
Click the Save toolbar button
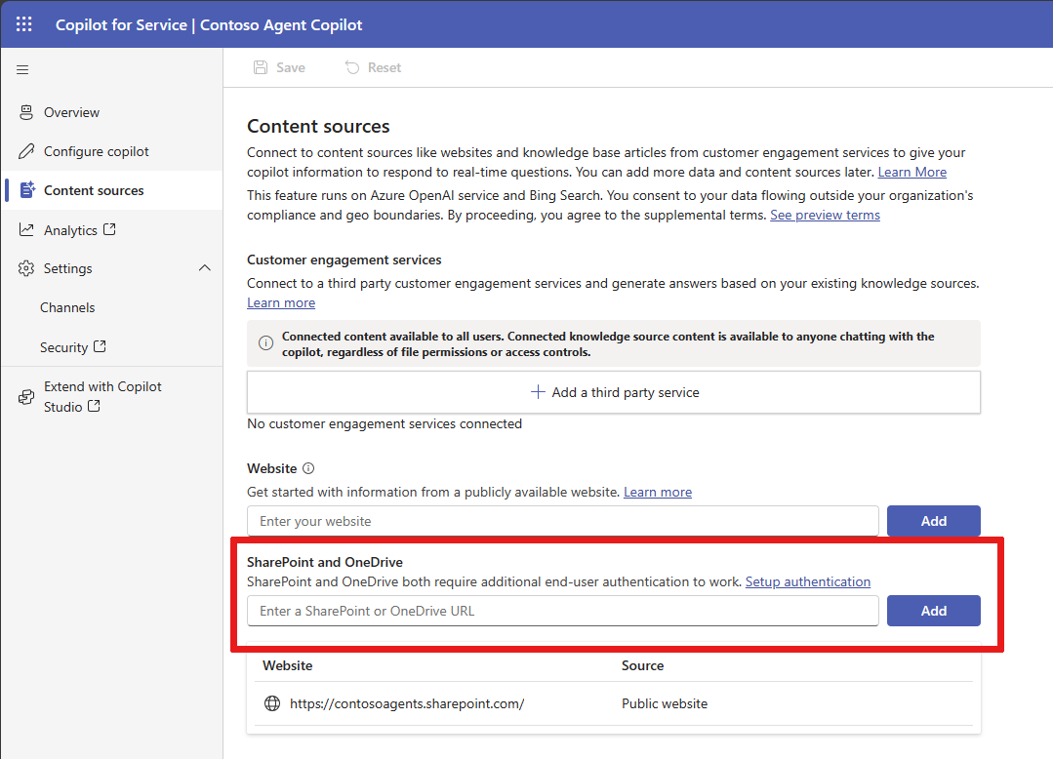pos(279,67)
